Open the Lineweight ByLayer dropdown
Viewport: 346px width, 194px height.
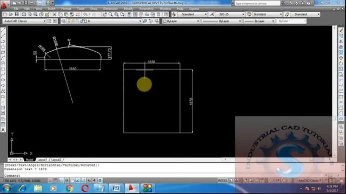[x=259, y=21]
